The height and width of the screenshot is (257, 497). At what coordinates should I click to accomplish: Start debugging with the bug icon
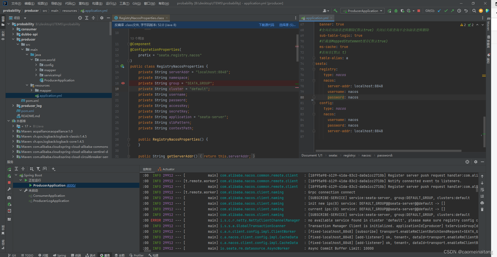pyautogui.click(x=396, y=11)
